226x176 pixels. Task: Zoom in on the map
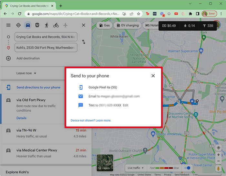click(218, 155)
